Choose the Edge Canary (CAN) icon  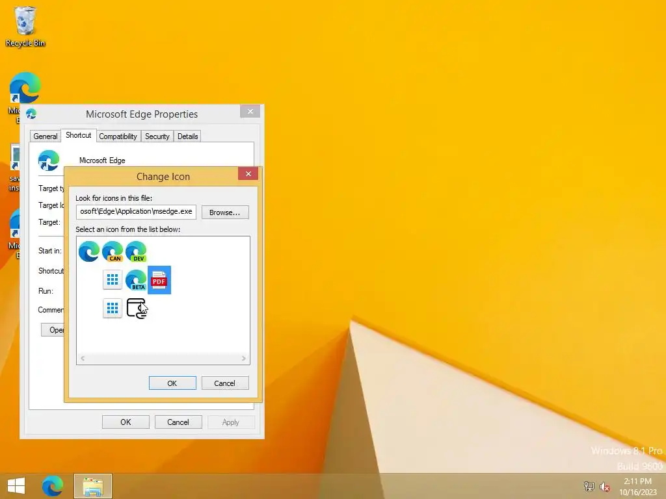113,251
